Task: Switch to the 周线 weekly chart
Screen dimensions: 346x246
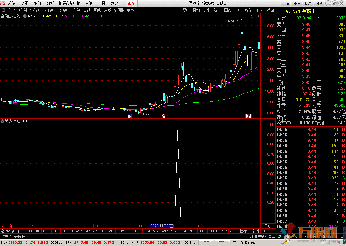Action: pyautogui.click(x=97, y=10)
